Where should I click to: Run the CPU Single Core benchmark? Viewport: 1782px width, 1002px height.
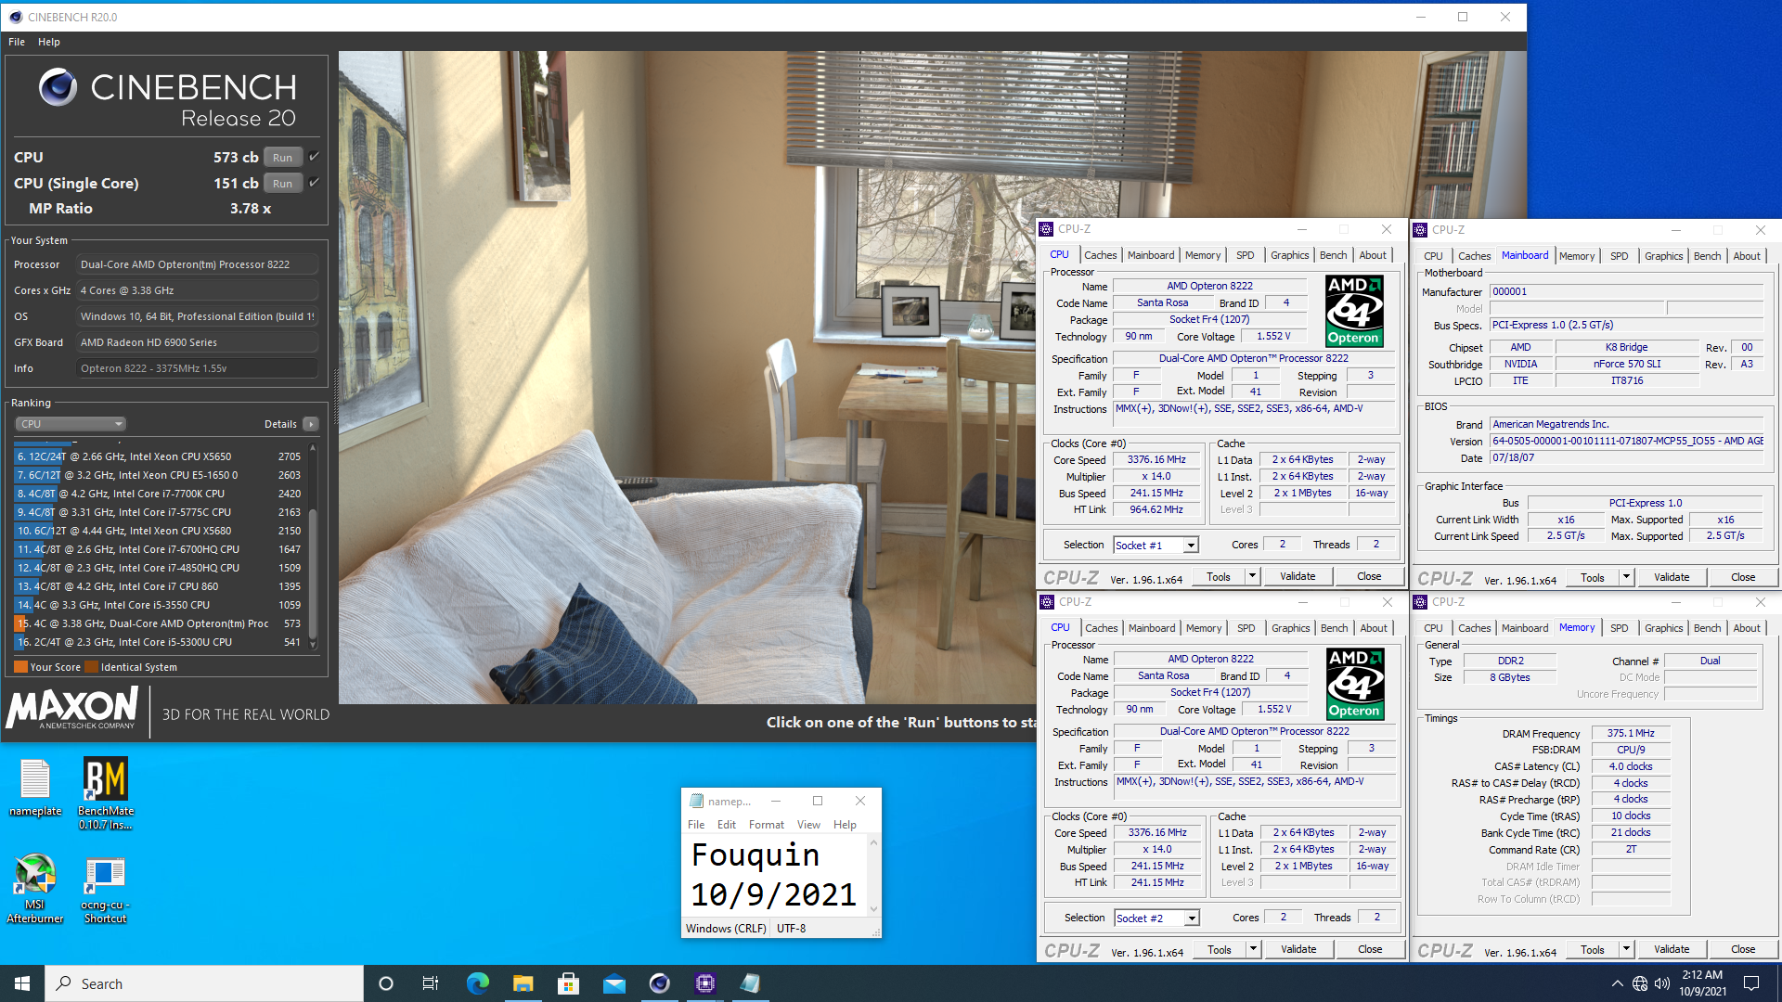pos(283,183)
